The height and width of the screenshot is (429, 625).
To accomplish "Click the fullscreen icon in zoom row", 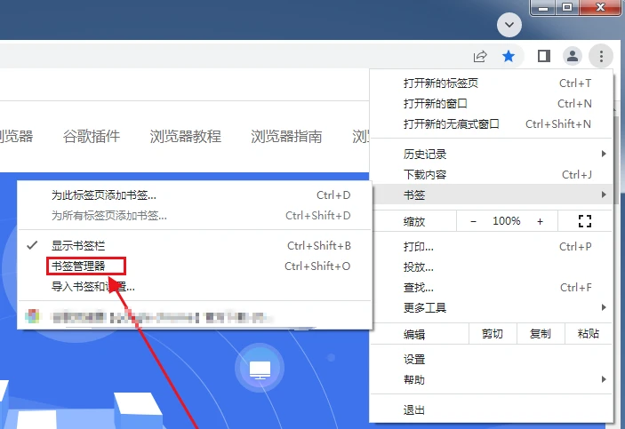I will click(x=585, y=221).
